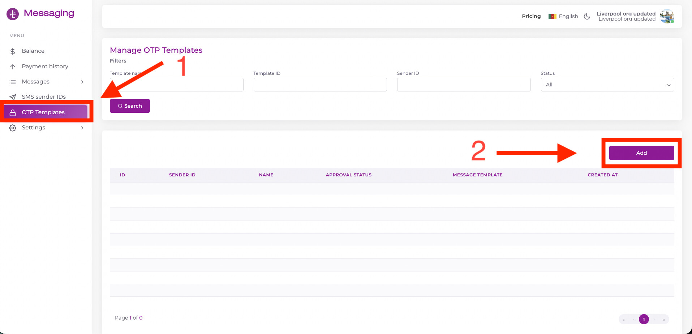Click the Settings gear icon

click(x=13, y=128)
